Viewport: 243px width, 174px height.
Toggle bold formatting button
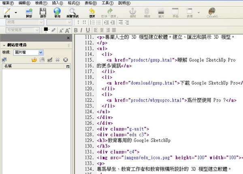[x=76, y=30]
